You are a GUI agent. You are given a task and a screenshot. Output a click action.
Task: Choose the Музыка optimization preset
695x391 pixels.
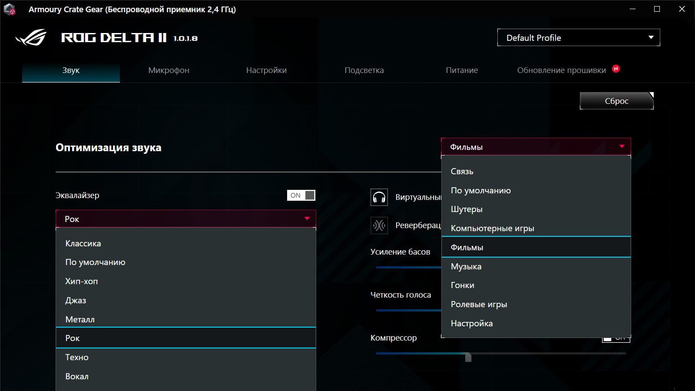click(536, 266)
